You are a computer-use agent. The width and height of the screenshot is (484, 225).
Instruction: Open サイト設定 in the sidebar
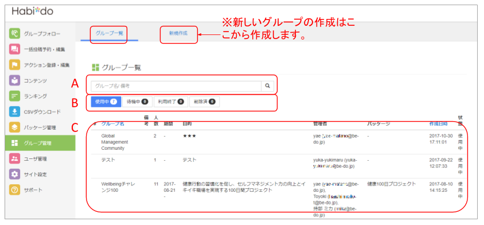[x=40, y=174]
